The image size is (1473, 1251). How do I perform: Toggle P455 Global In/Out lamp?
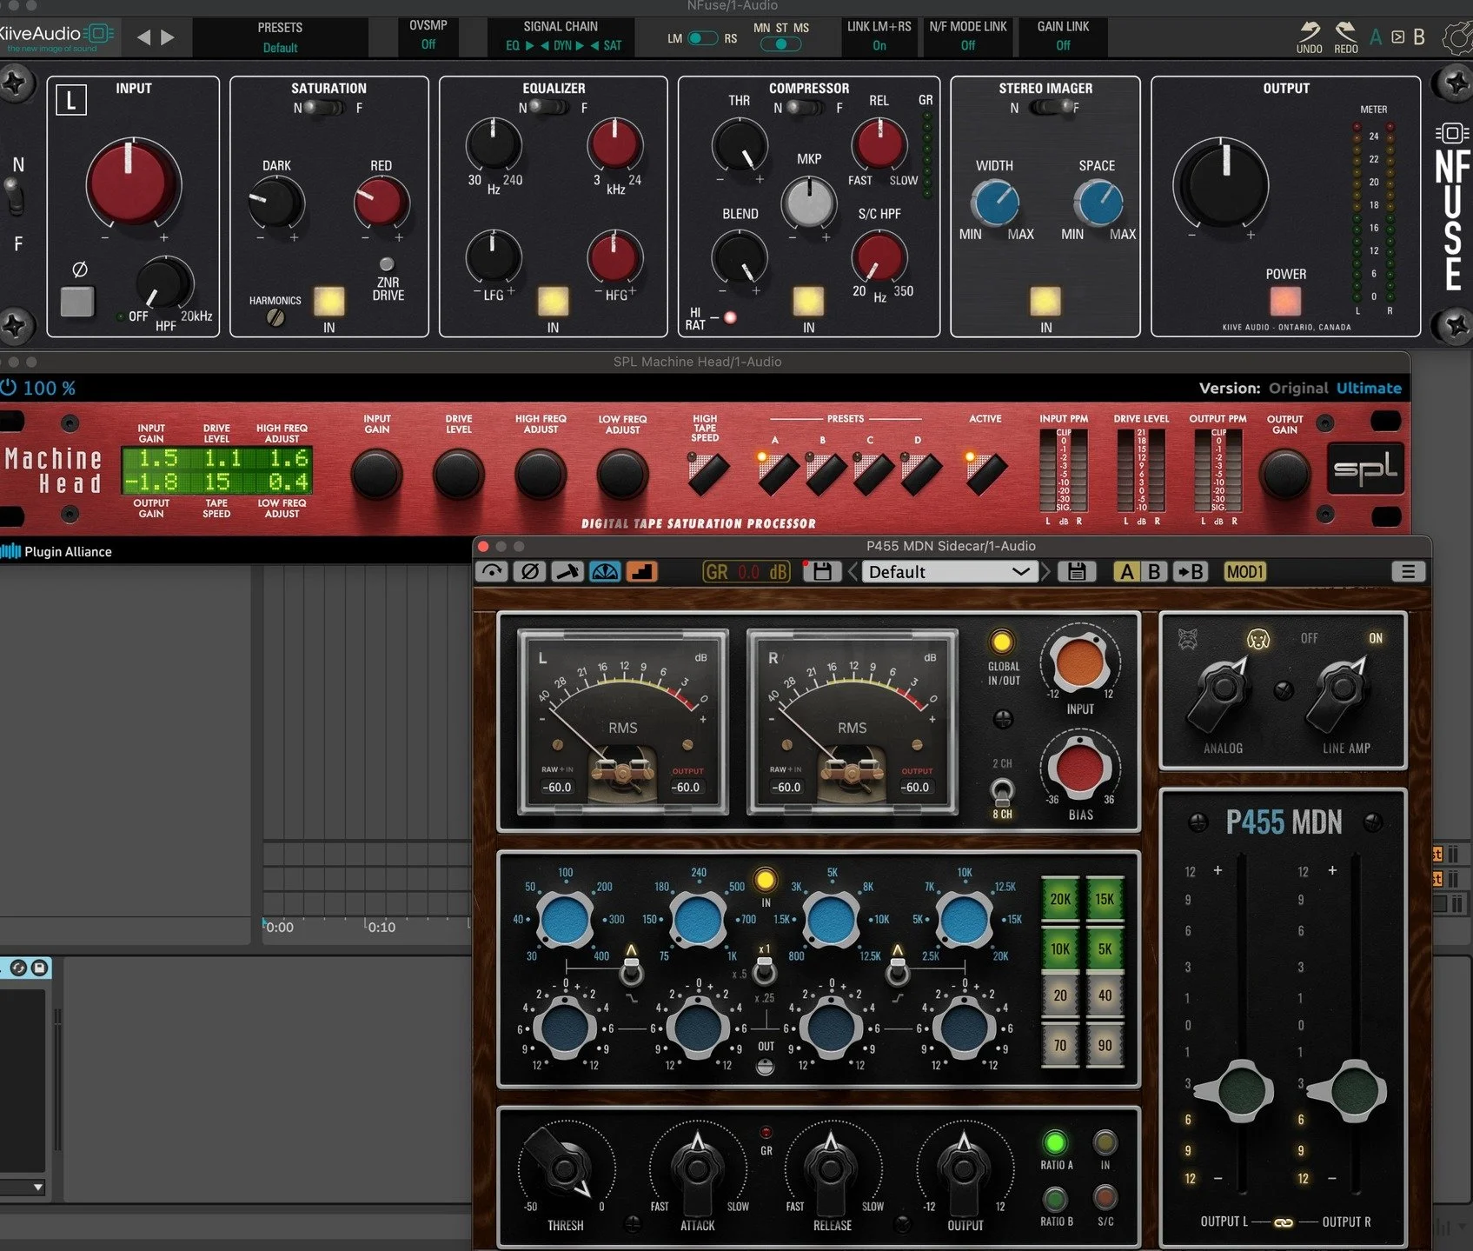[x=1001, y=642]
